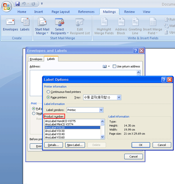Open the Page Layout tab
Viewport: 175px width, 184px height.
click(x=61, y=12)
